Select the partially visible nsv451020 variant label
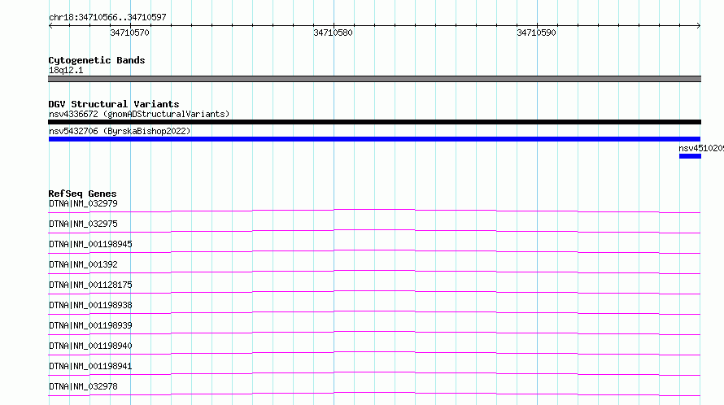The width and height of the screenshot is (724, 405). 701,148
